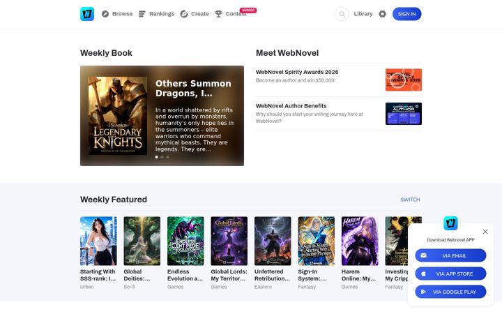Click SWITCH in Weekly Featured
The image size is (502, 314).
pos(410,200)
